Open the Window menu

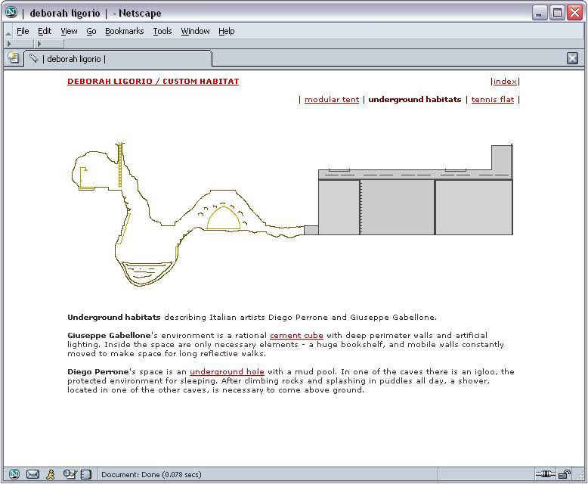[x=196, y=31]
